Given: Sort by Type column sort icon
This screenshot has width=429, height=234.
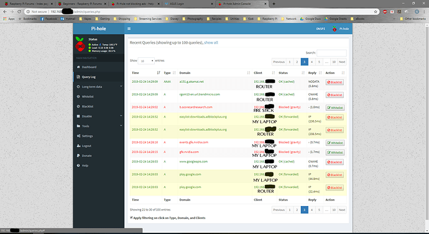Looking at the screenshot, I should pos(174,73).
